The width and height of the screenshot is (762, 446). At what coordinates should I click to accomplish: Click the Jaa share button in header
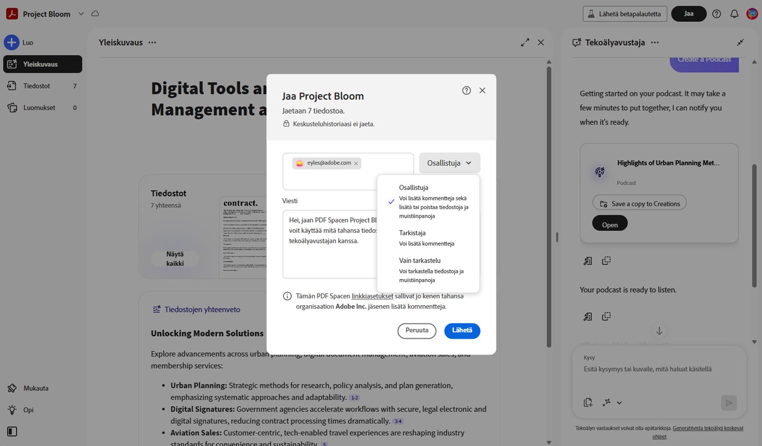pos(689,14)
